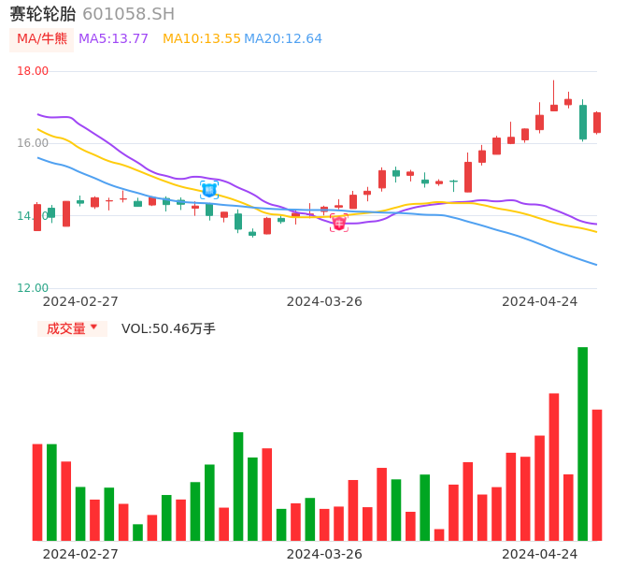Click the MA10:13.55 legend label
The width and height of the screenshot is (641, 567).
[x=201, y=39]
